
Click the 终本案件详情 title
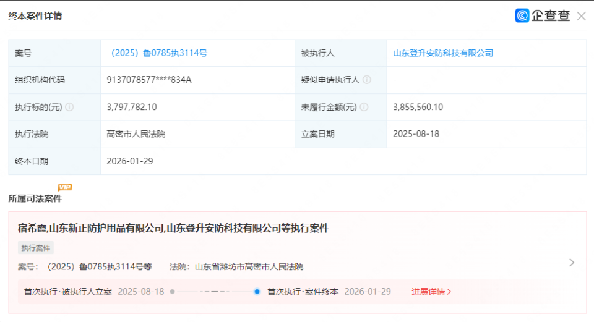click(x=35, y=16)
